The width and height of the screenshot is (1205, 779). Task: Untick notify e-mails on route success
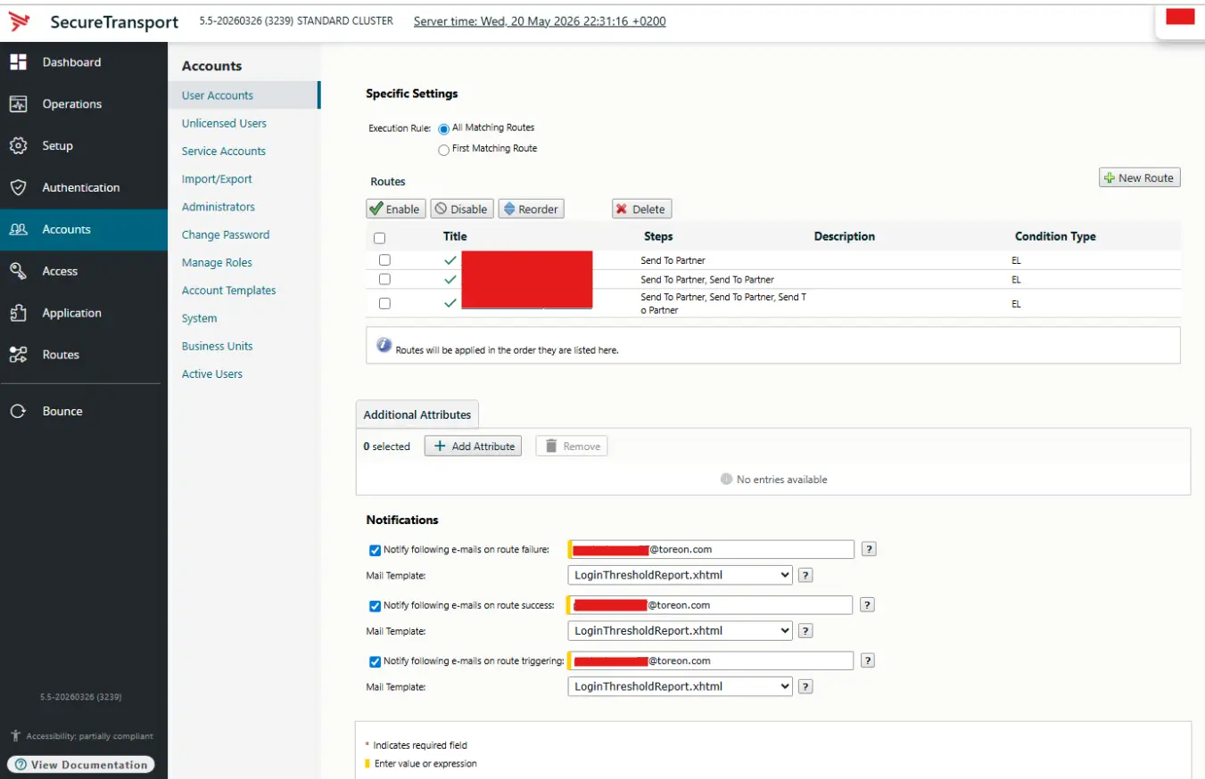(x=375, y=606)
